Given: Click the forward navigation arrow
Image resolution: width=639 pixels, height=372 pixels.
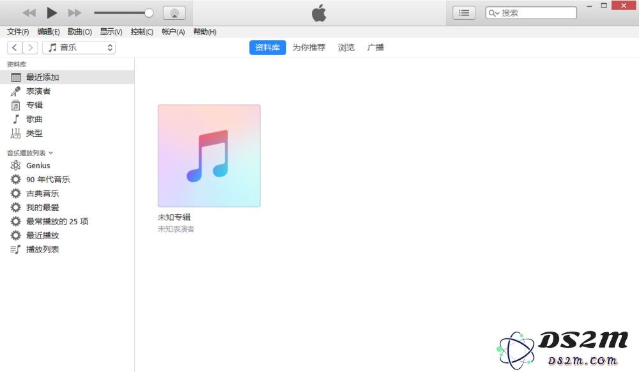Looking at the screenshot, I should [x=30, y=48].
